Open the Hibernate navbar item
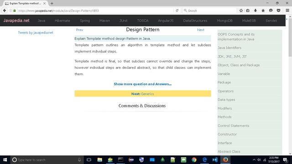Screen dimensions: 292x164 click(63, 20)
